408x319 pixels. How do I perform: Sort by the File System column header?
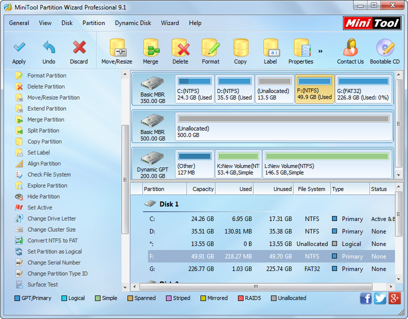coord(311,189)
